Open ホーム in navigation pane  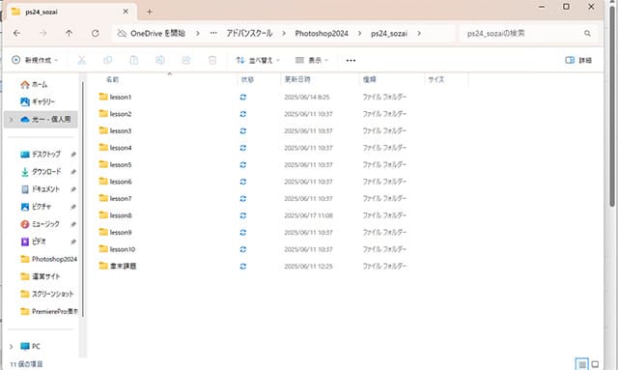pyautogui.click(x=34, y=84)
